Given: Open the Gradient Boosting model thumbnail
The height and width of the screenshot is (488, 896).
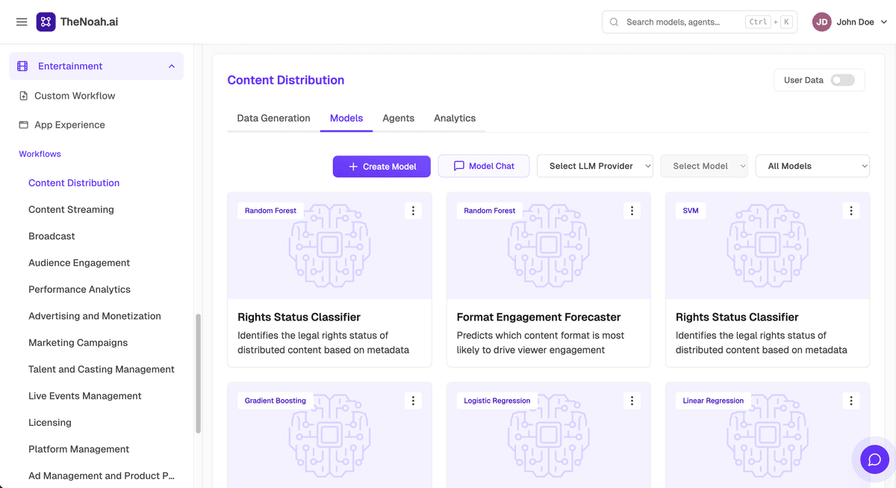Looking at the screenshot, I should pyautogui.click(x=329, y=435).
